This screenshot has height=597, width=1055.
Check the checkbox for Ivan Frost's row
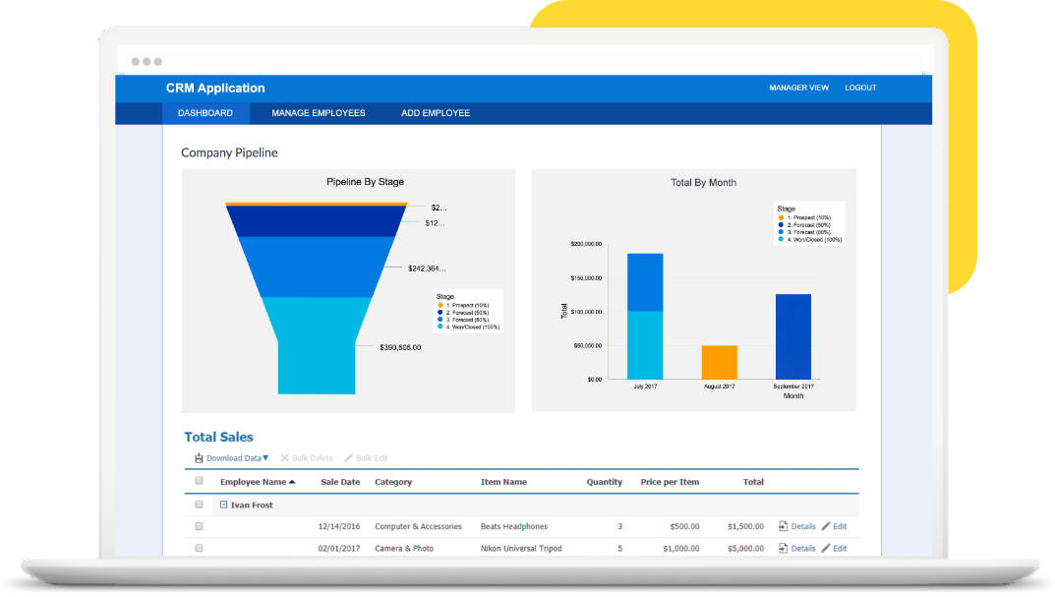pyautogui.click(x=199, y=503)
